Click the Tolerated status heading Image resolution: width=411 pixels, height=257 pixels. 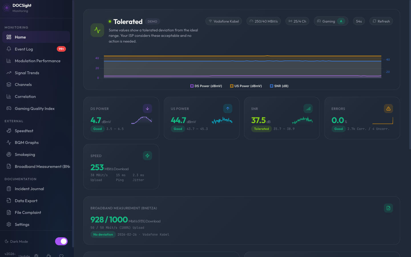(128, 21)
